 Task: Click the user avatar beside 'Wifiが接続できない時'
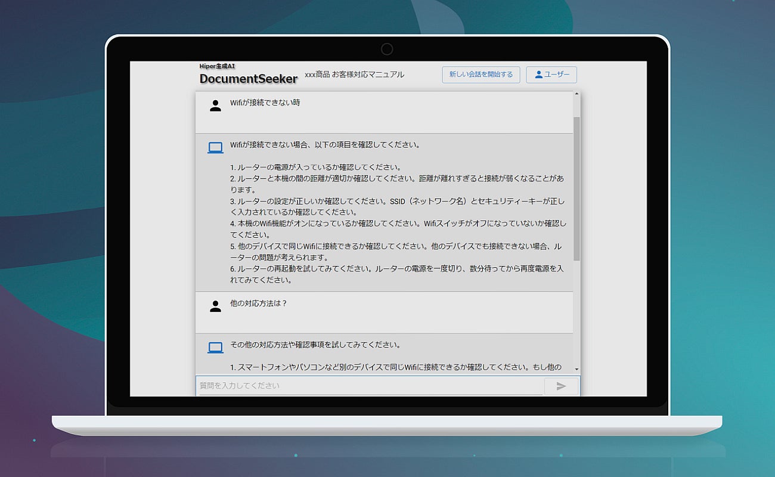click(x=215, y=106)
